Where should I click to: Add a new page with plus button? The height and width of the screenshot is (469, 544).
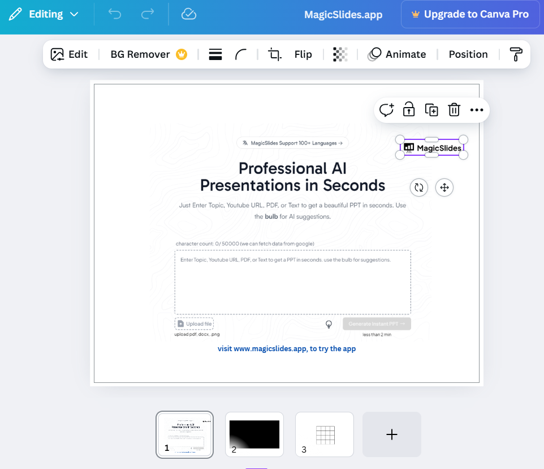pyautogui.click(x=392, y=434)
